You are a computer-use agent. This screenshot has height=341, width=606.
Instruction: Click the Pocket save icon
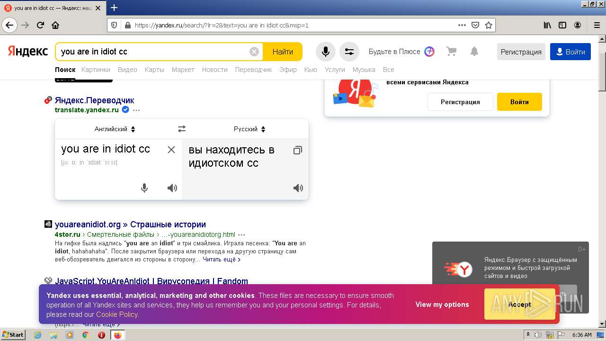pos(475,25)
